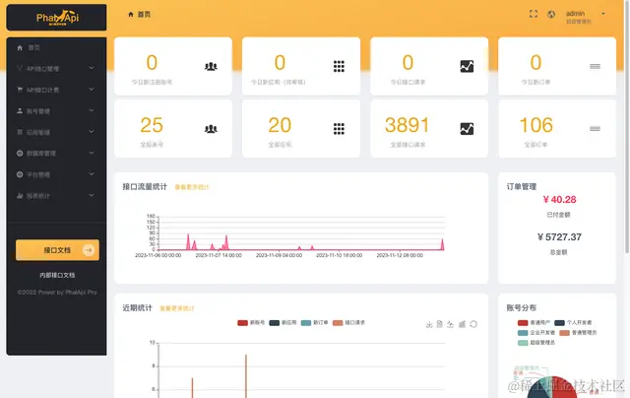The width and height of the screenshot is (630, 398).
Task: Click the fullscreen icon in the header
Action: point(534,14)
